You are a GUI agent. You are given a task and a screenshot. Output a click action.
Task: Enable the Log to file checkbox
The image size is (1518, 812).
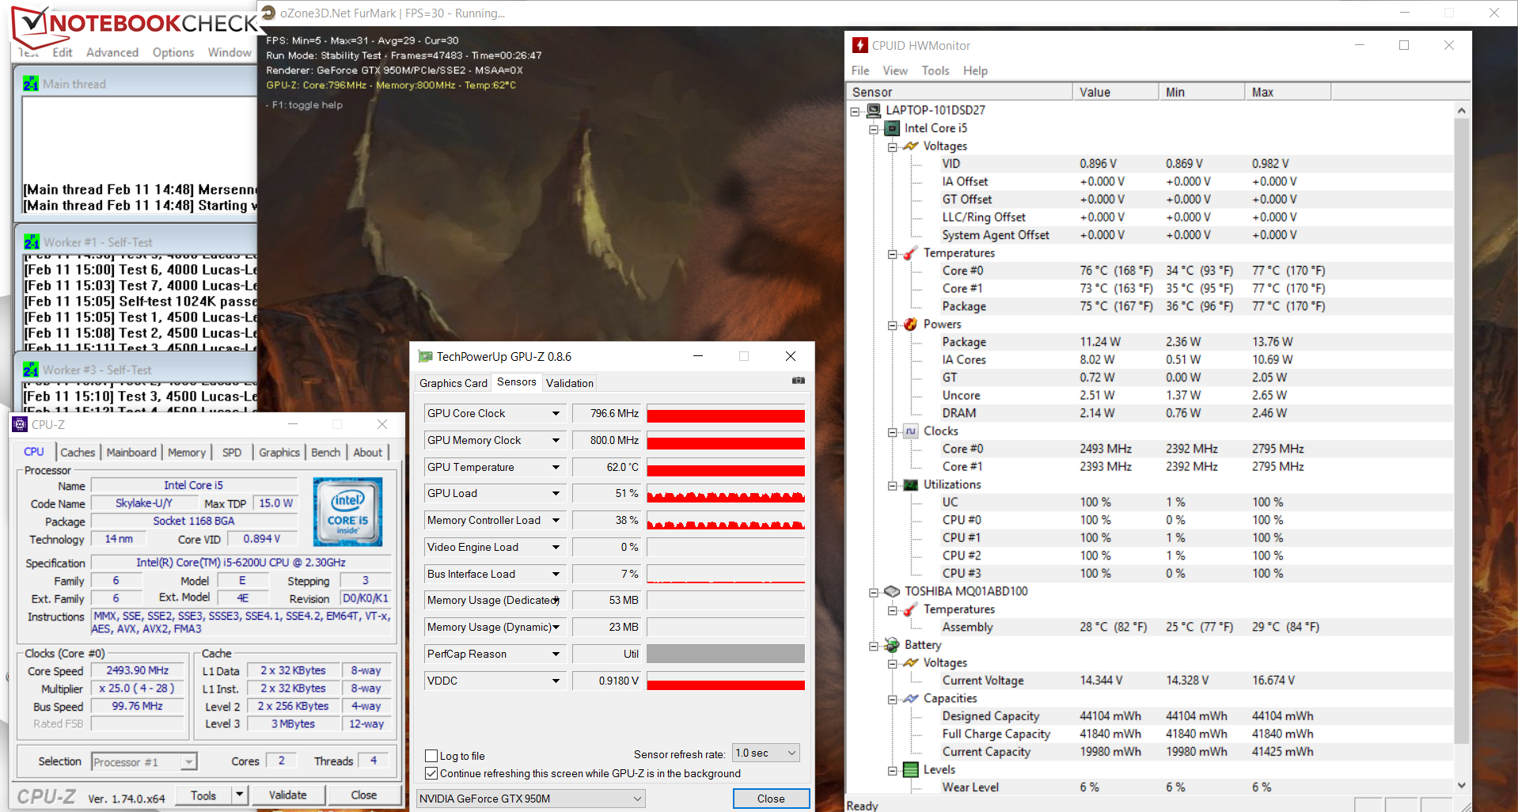(431, 756)
